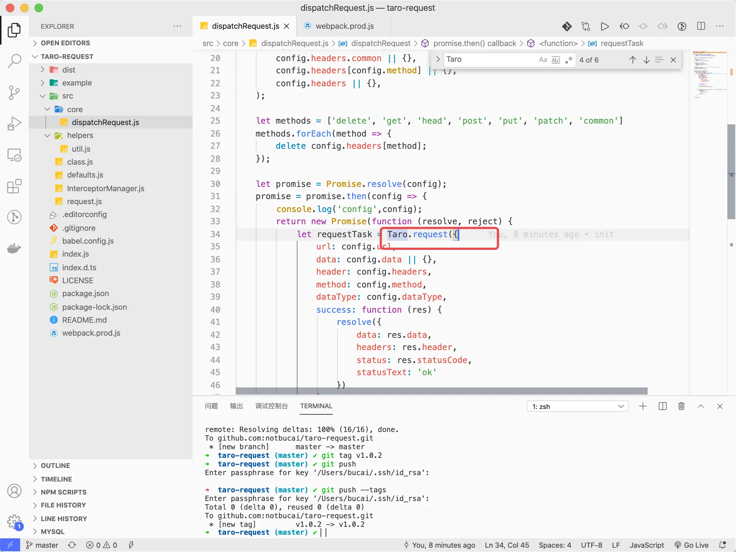Kill the terminal with trash icon
736x552 pixels.
tap(681, 406)
